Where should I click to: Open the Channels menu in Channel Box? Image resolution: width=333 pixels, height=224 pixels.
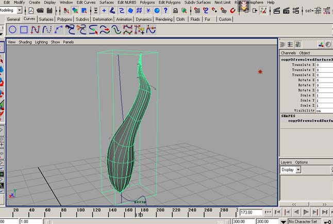pyautogui.click(x=288, y=53)
